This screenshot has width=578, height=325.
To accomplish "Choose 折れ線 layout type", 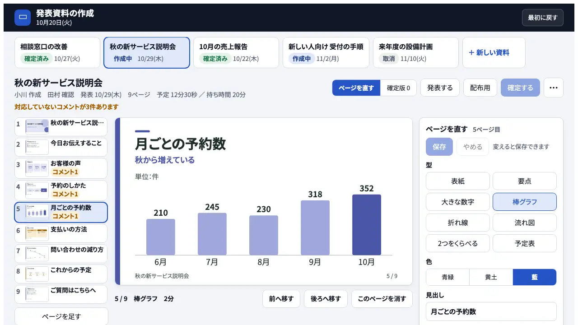I will (458, 223).
